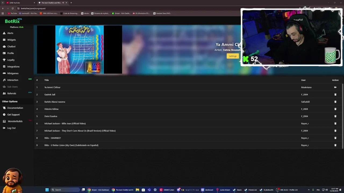
Task: Expand the browser tab search dropdown
Action: [x=2, y=3]
